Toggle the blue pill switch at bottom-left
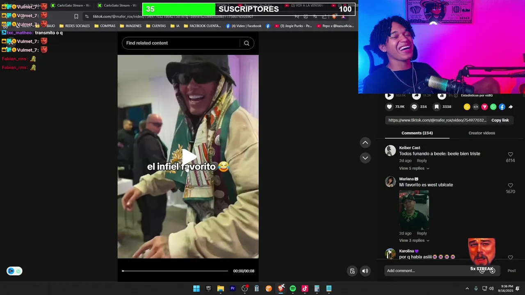The image size is (525, 295). [14, 271]
